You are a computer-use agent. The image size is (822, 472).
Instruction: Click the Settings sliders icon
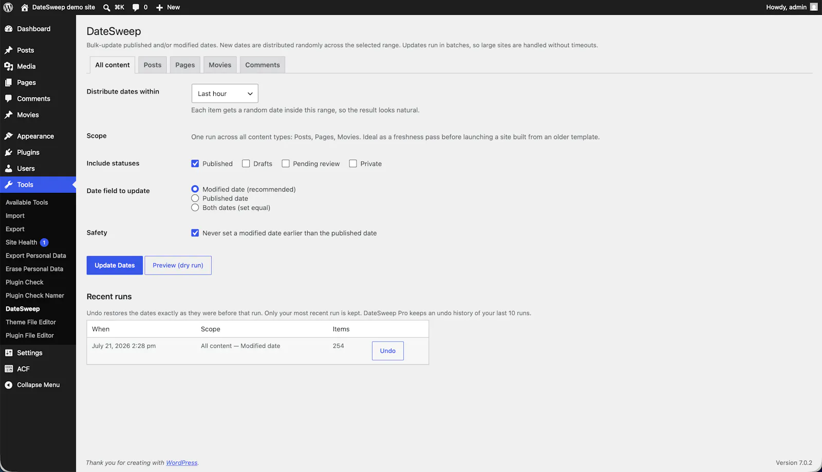[9, 353]
